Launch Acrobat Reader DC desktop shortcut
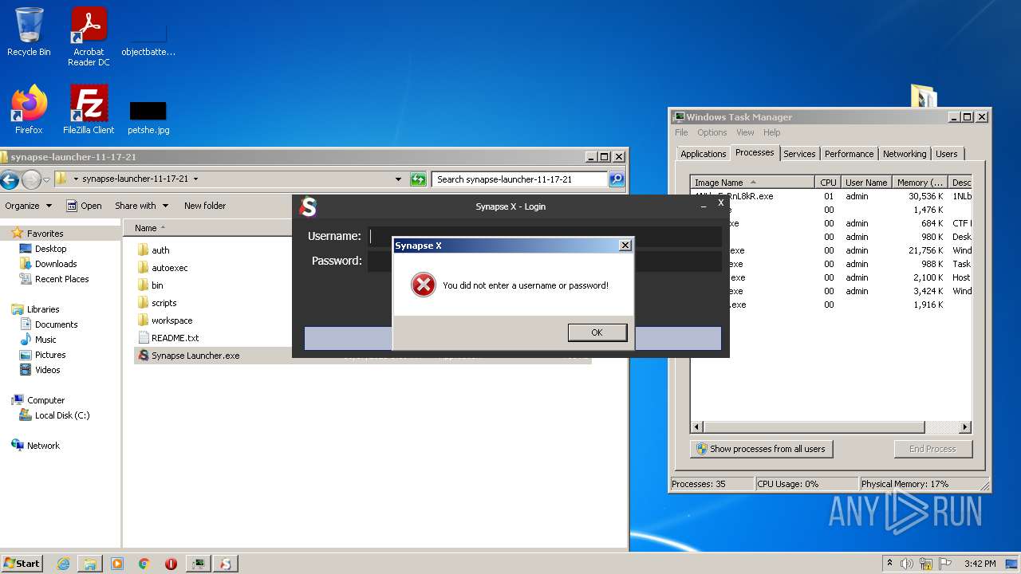This screenshot has width=1021, height=574. click(89, 37)
